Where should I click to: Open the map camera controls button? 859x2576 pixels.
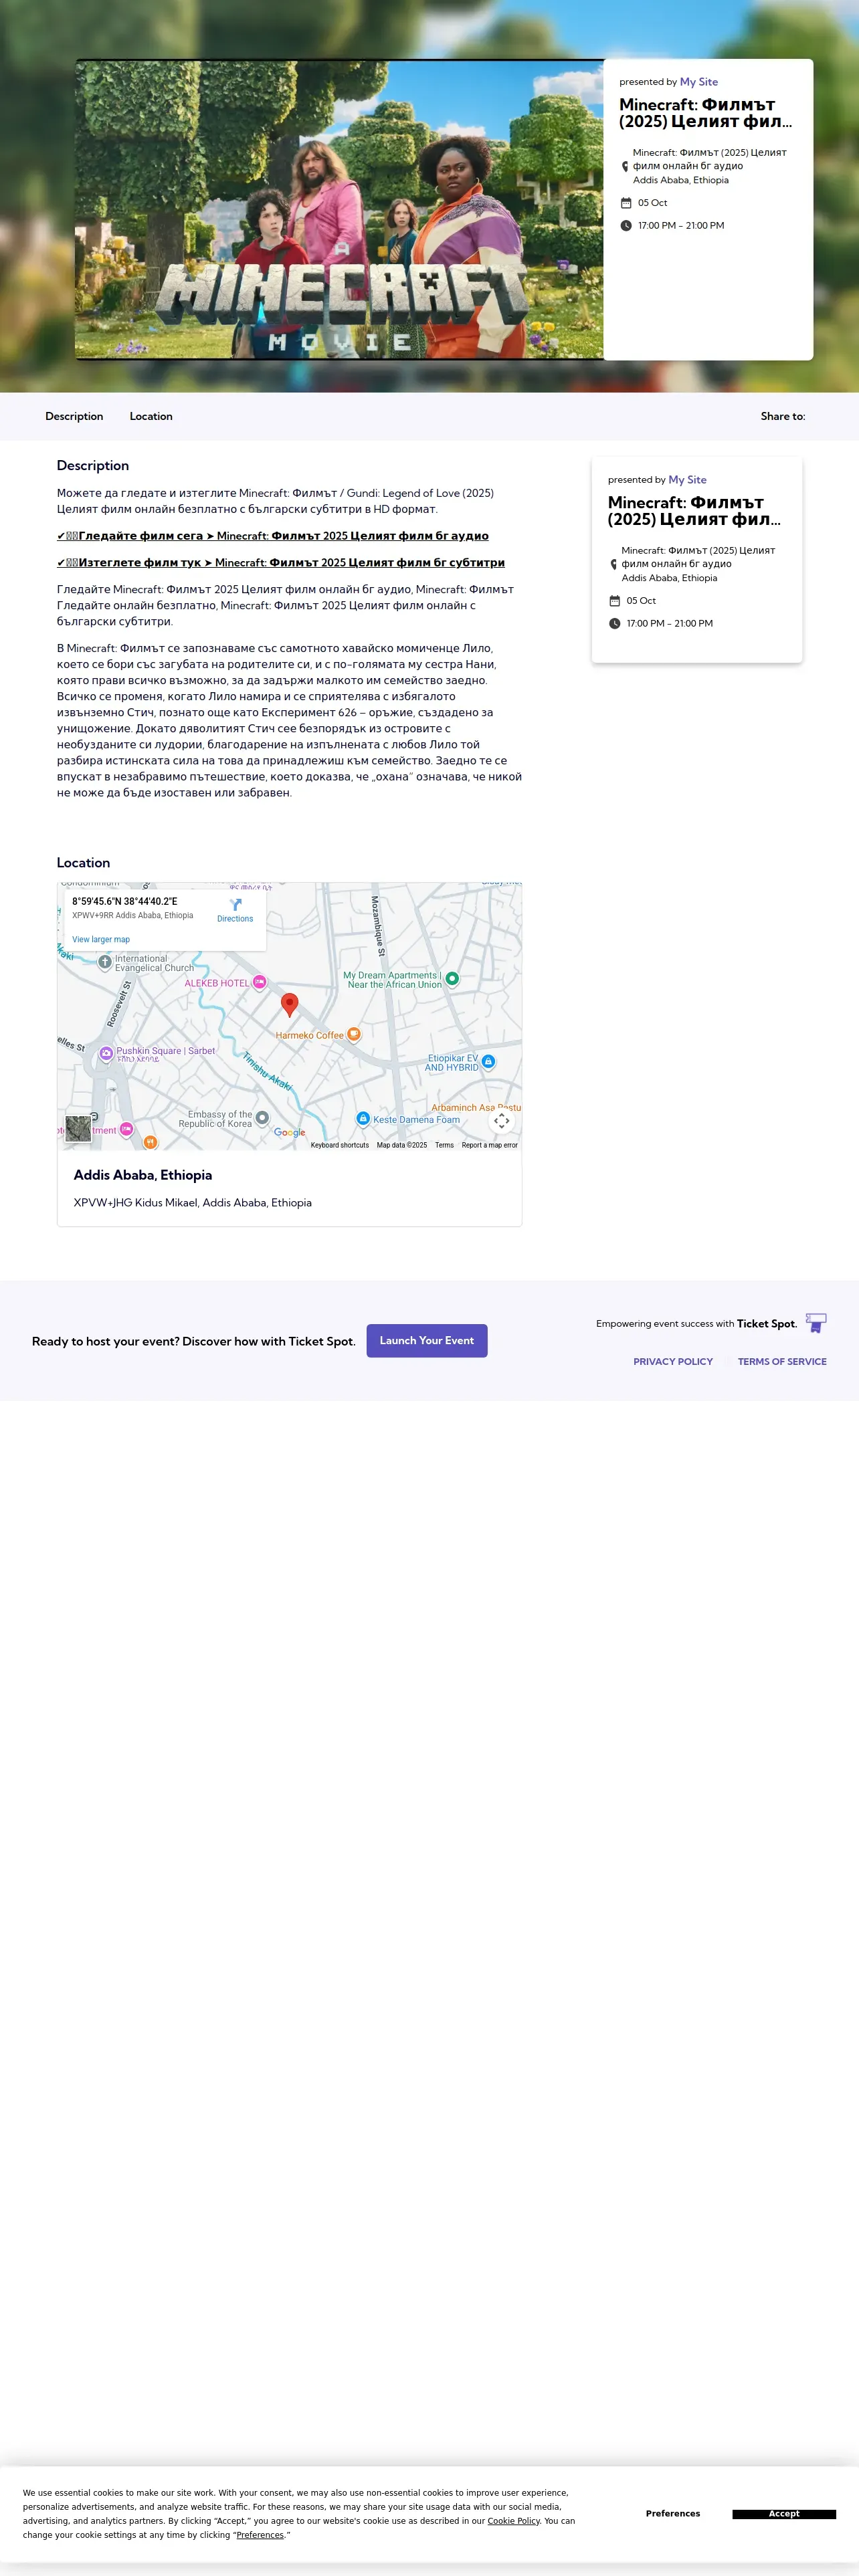pyautogui.click(x=502, y=1121)
